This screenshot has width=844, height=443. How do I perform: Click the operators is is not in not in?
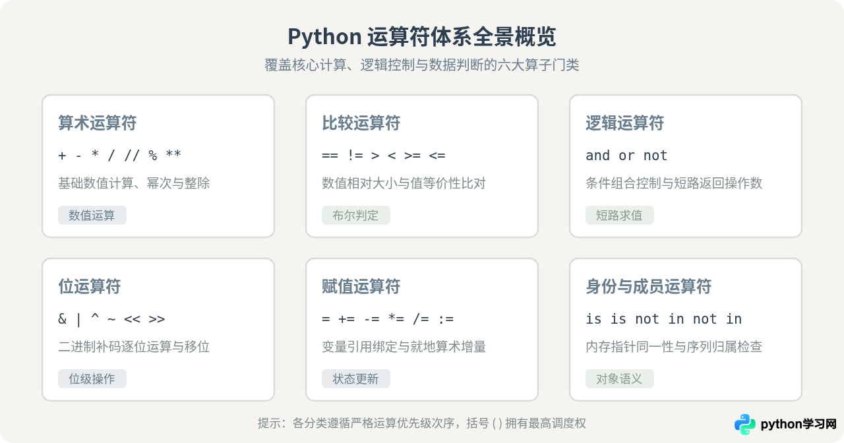click(664, 319)
